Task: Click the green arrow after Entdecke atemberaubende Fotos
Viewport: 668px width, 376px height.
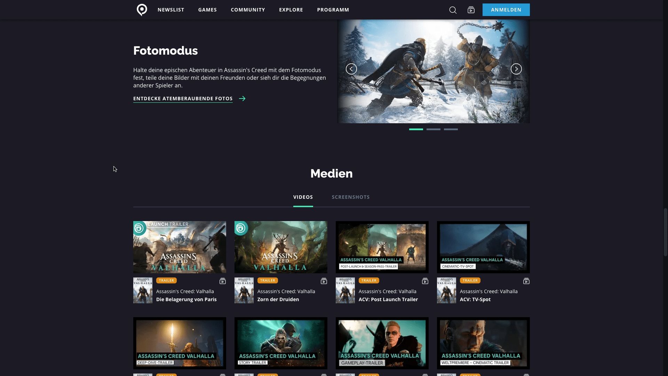Action: click(x=242, y=99)
